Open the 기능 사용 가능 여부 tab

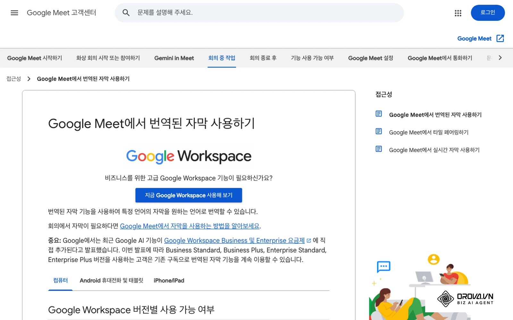coord(312,58)
